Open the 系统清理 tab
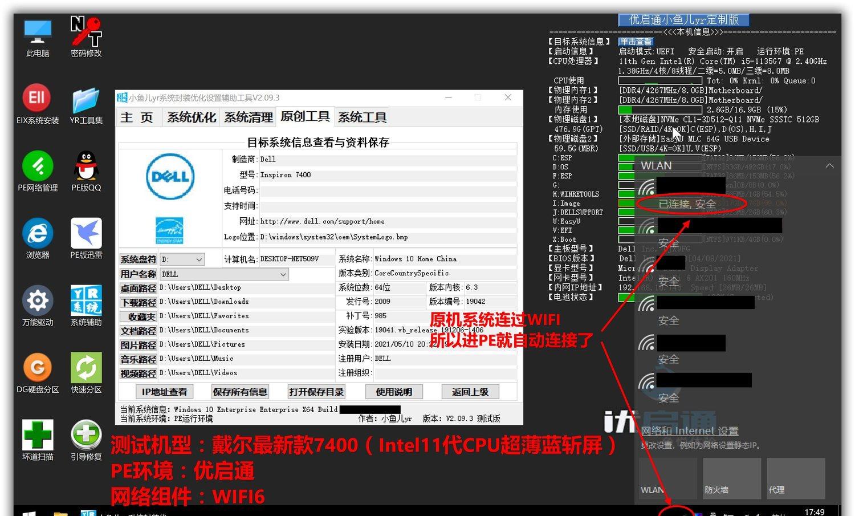 tap(248, 117)
